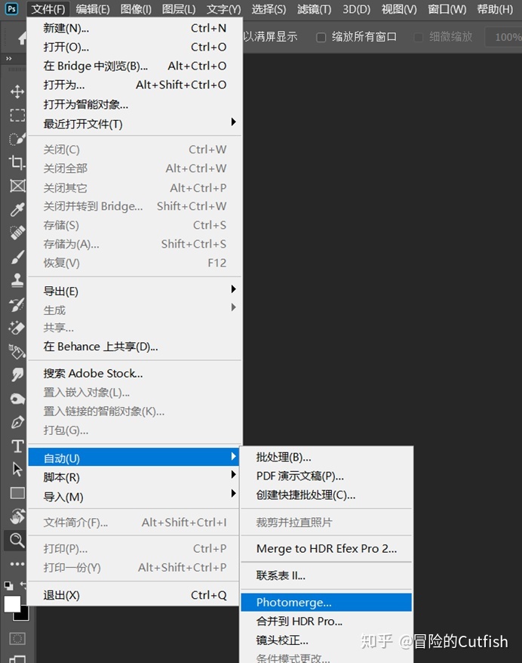The height and width of the screenshot is (663, 522).
Task: Open the 文字(Y) menu
Action: [x=223, y=9]
